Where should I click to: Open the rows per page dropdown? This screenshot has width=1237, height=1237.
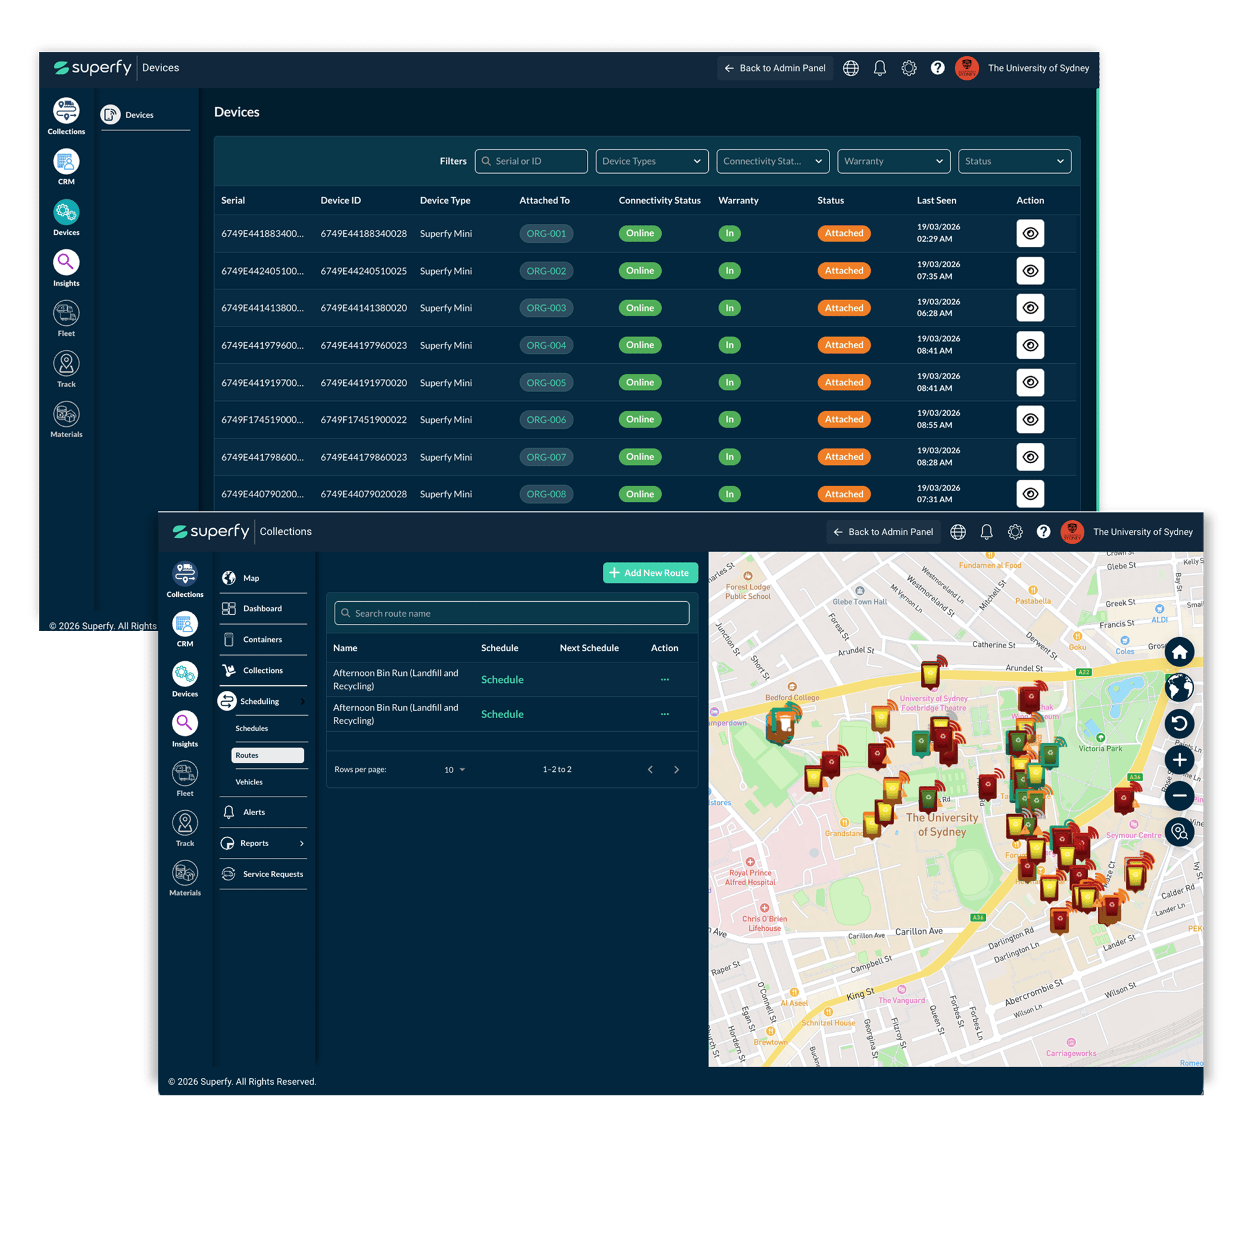(455, 769)
